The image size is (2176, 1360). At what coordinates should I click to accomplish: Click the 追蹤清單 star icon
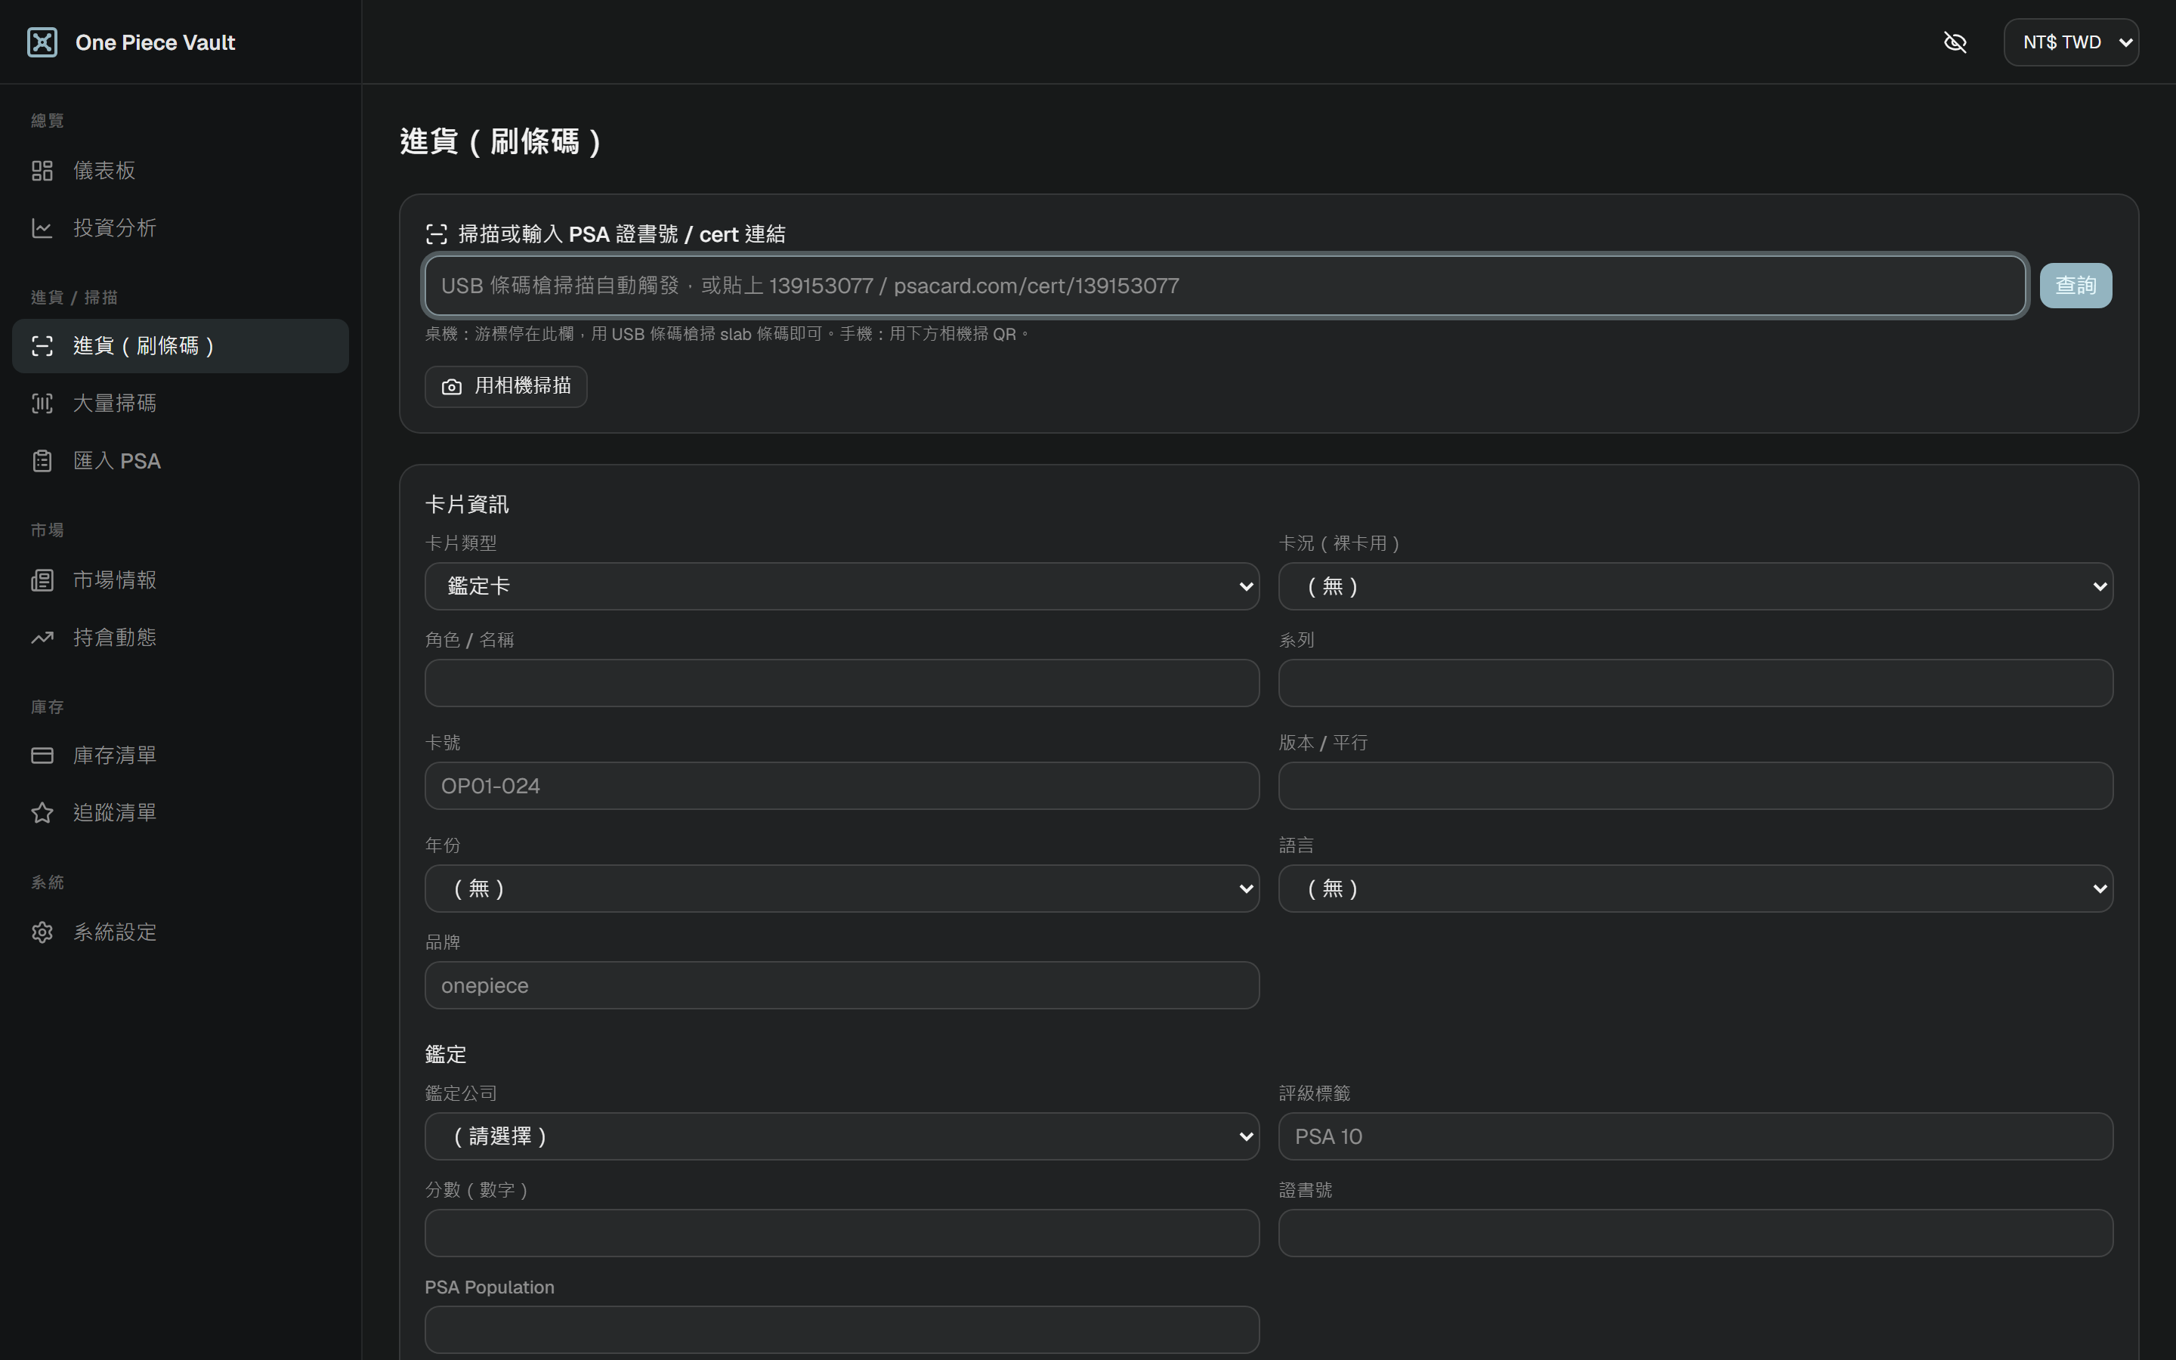tap(42, 813)
